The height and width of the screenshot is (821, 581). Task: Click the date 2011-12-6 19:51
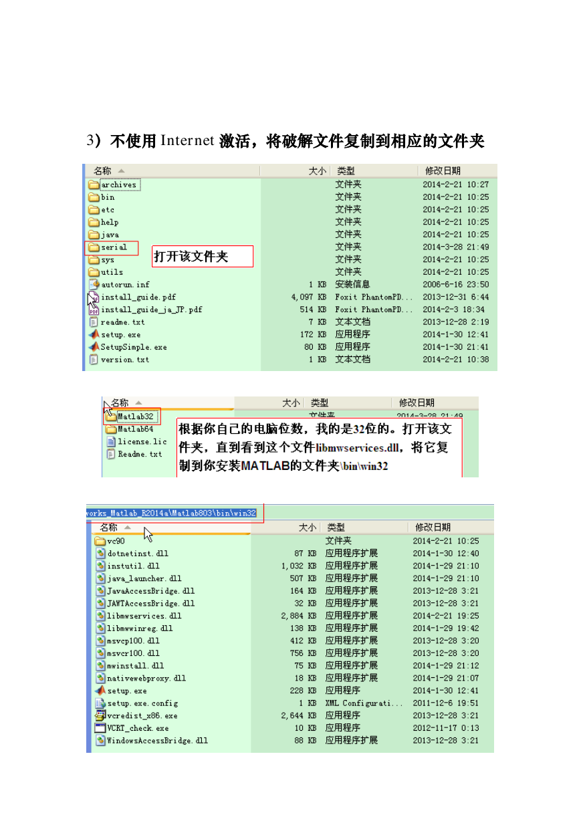446,703
